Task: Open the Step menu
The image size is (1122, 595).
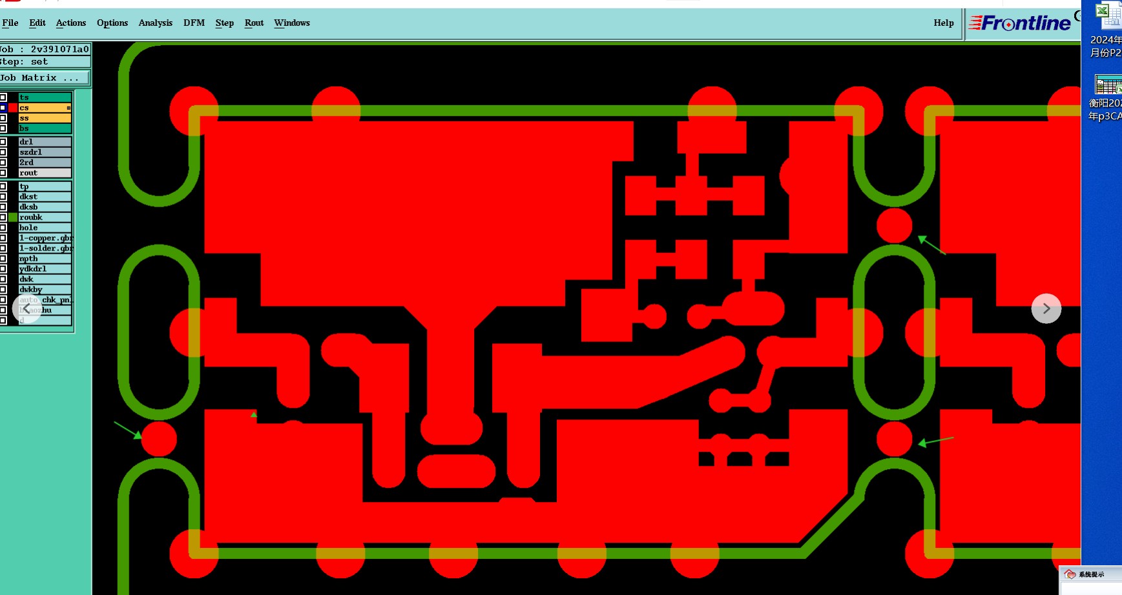Action: pos(225,23)
